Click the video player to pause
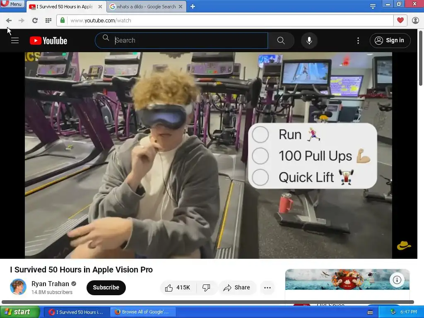This screenshot has width=424, height=318. (208, 155)
